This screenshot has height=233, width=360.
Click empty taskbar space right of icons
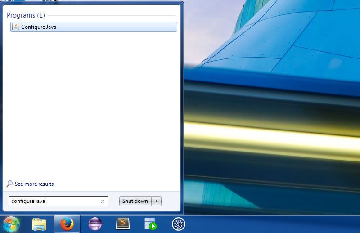[270, 224]
